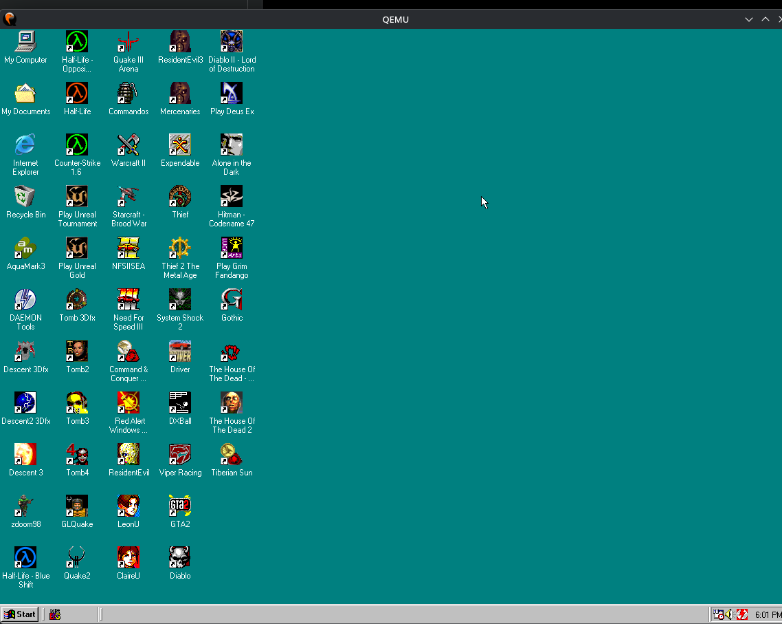Click the AquaMark3 icon
The height and width of the screenshot is (624, 782).
[x=25, y=248]
